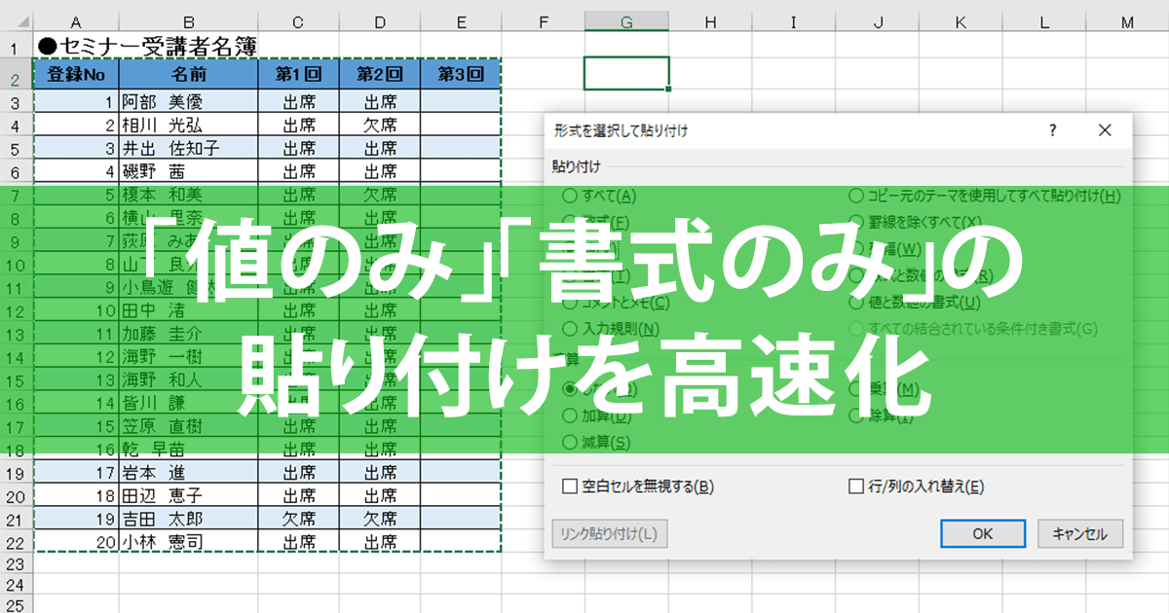1169x613 pixels.
Task: Click the cell with name 岩本 進
Action: 189,473
